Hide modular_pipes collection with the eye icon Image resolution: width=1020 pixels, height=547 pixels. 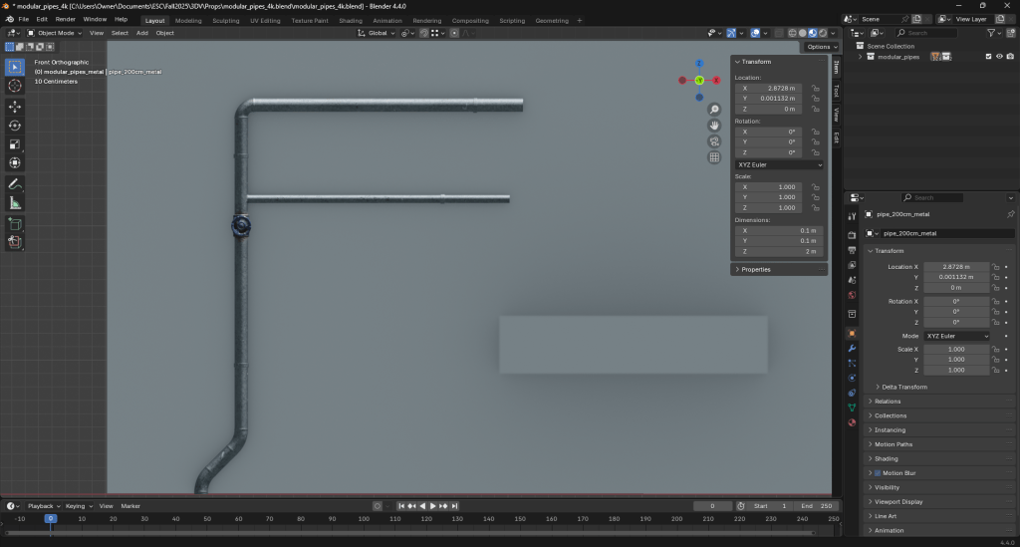click(x=999, y=57)
